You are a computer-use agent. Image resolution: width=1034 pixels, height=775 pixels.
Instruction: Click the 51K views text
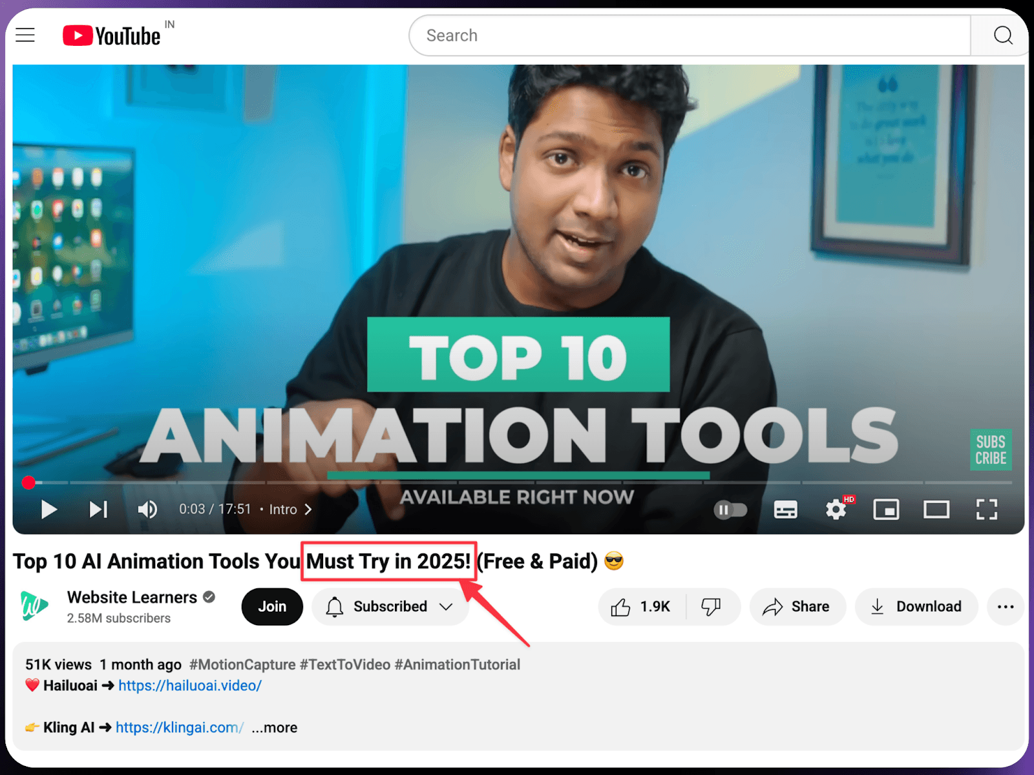tap(59, 665)
